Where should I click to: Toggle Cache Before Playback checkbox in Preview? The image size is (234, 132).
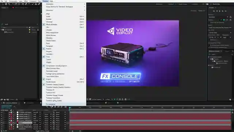tap(209, 23)
